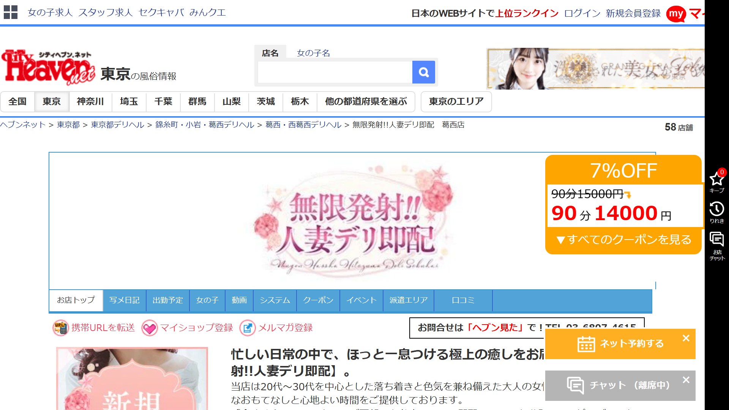Screen dimensions: 729x410
Task: Click the スタッフ求人 link
Action: (106, 13)
